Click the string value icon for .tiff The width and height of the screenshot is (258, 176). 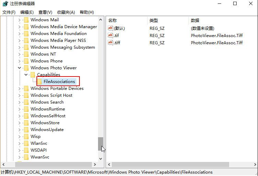point(110,43)
